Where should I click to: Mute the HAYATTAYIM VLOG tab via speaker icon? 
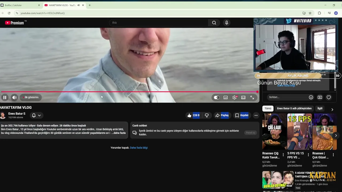pyautogui.click(x=79, y=5)
